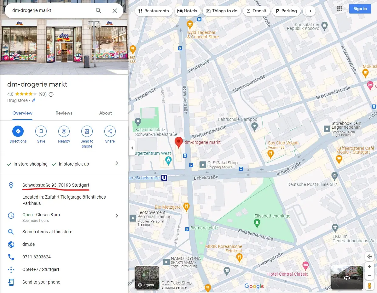Viewport: 377px width, 293px height.
Task: Open Google apps grid
Action: [x=340, y=9]
